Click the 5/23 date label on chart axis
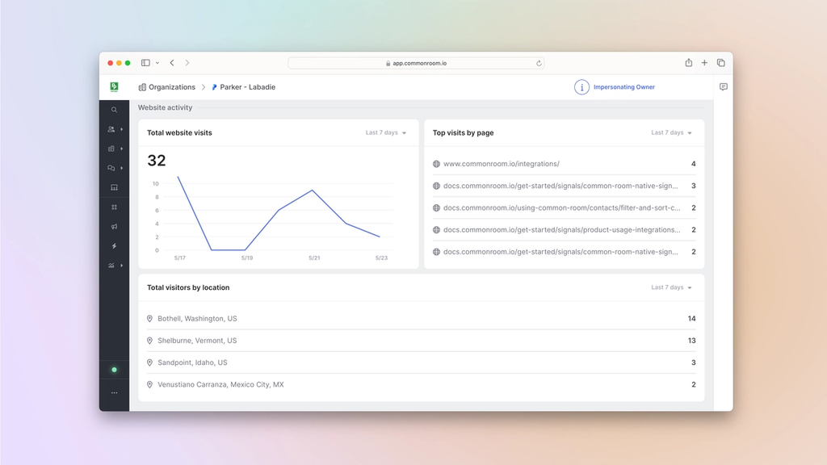The image size is (827, 465). (381, 258)
